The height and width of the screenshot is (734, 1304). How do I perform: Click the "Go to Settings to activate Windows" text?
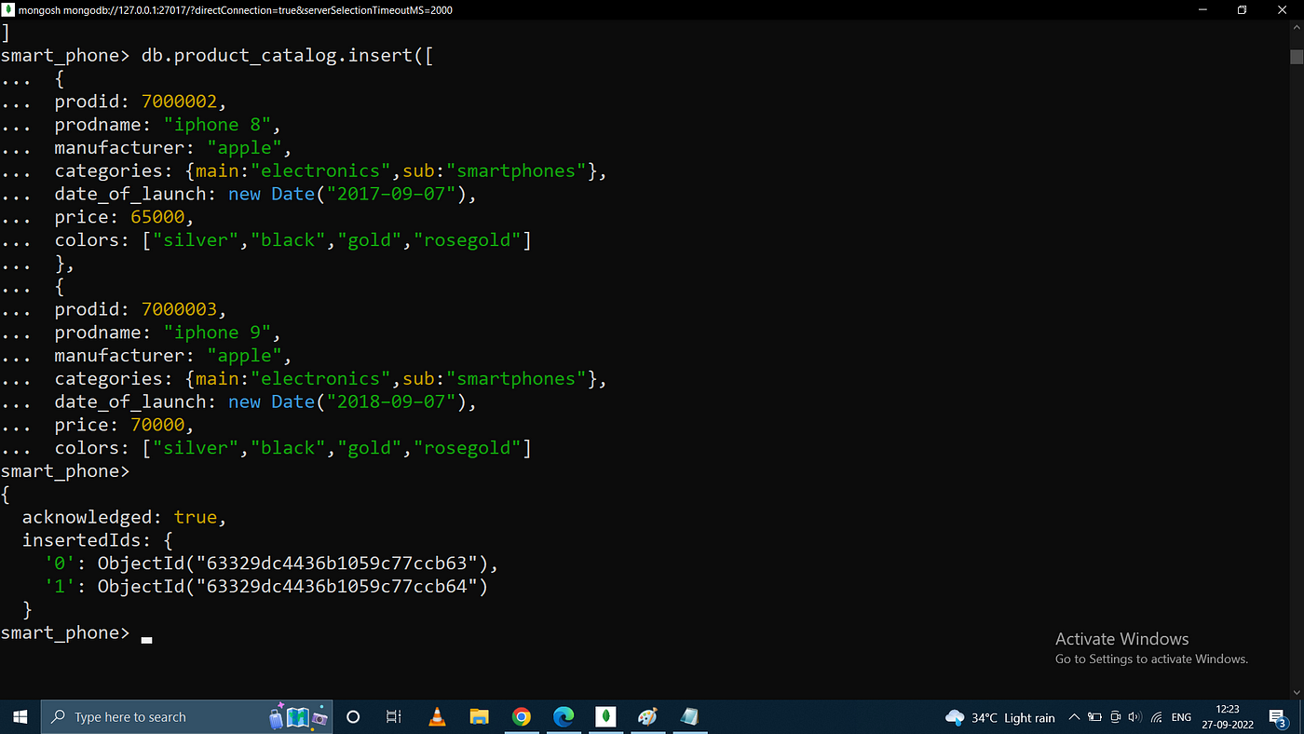tap(1151, 659)
